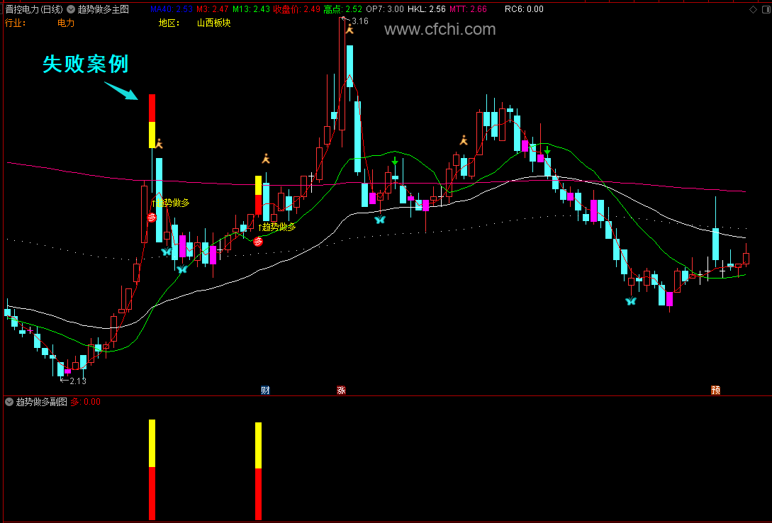
Task: Click the second green down arrow signal
Action: (547, 150)
